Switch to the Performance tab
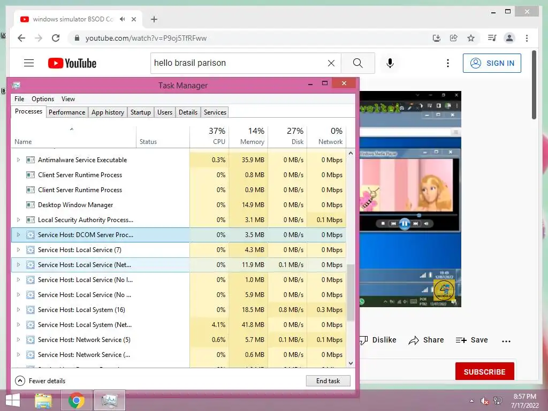Image resolution: width=548 pixels, height=411 pixels. pos(67,112)
